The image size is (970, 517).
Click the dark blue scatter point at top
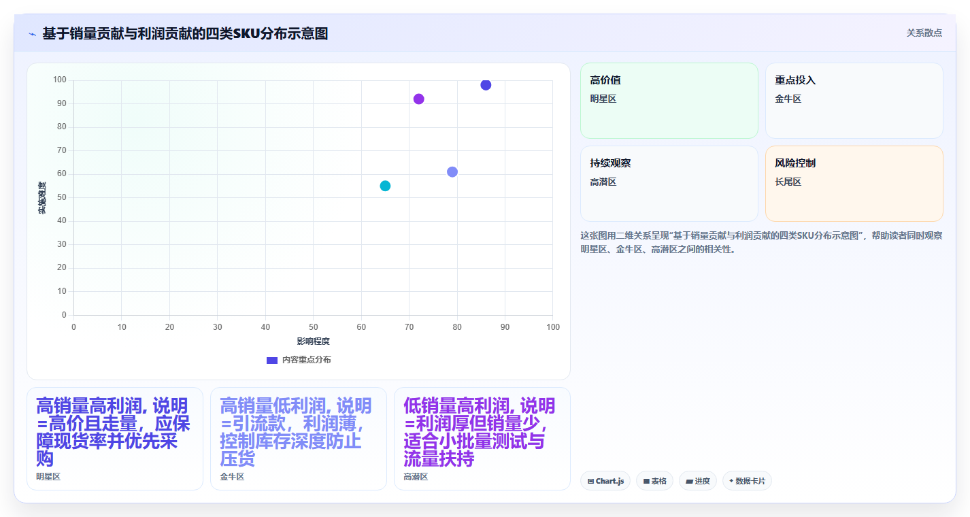[486, 85]
